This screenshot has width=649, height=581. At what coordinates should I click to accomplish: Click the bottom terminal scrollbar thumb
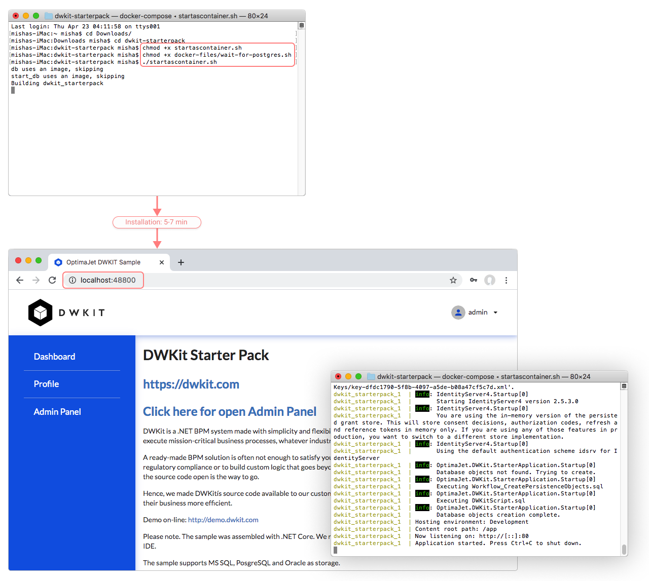tap(624, 550)
